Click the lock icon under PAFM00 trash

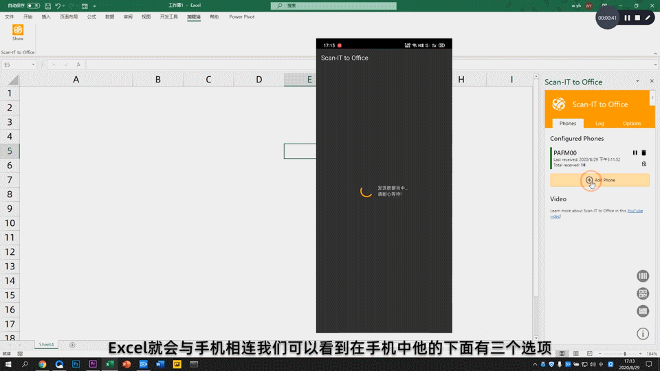tap(644, 164)
